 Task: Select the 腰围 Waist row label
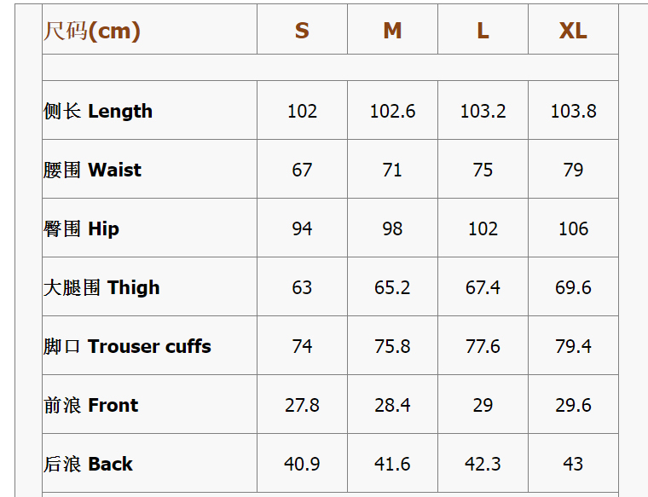coord(92,170)
